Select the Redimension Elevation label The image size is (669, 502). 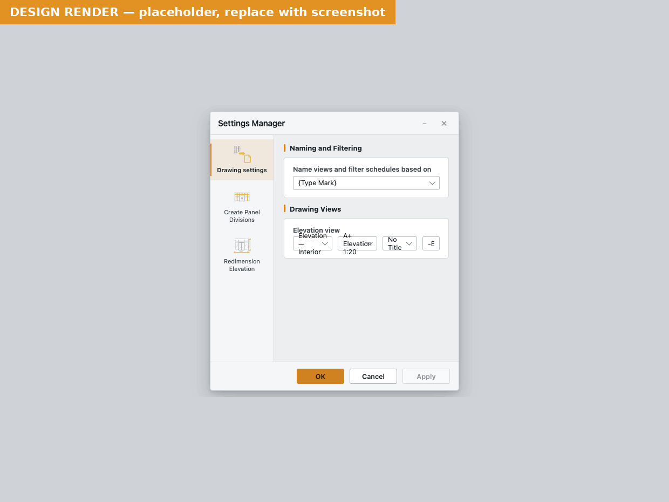coord(242,265)
